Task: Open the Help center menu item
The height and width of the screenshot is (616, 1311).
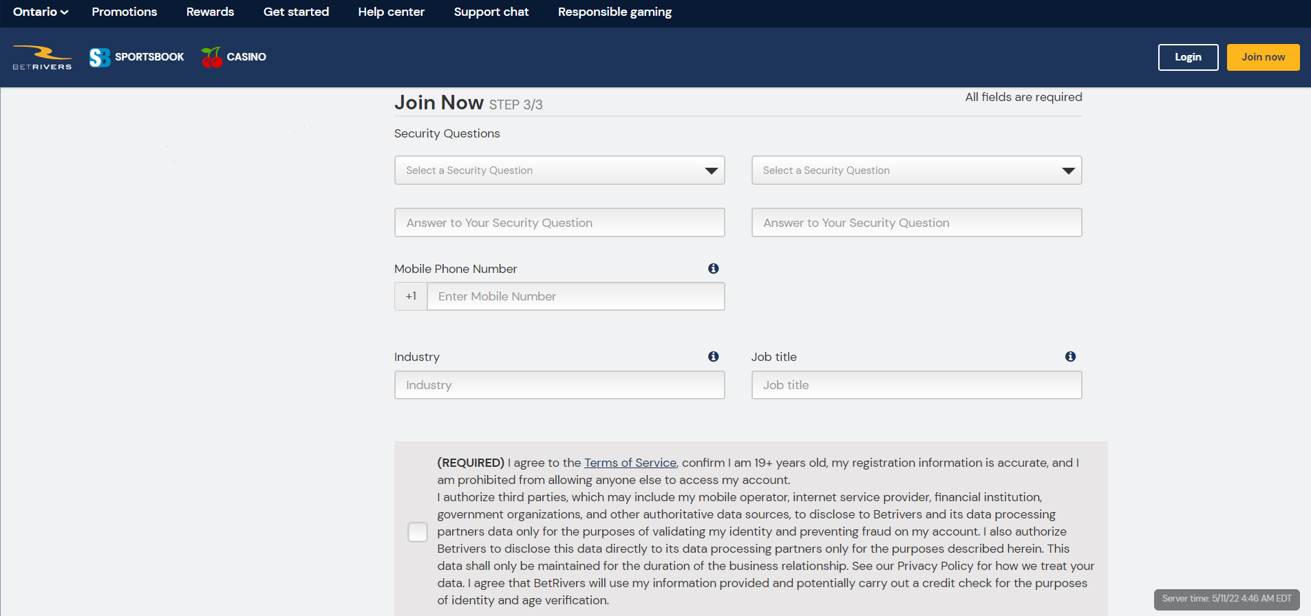Action: pos(391,12)
